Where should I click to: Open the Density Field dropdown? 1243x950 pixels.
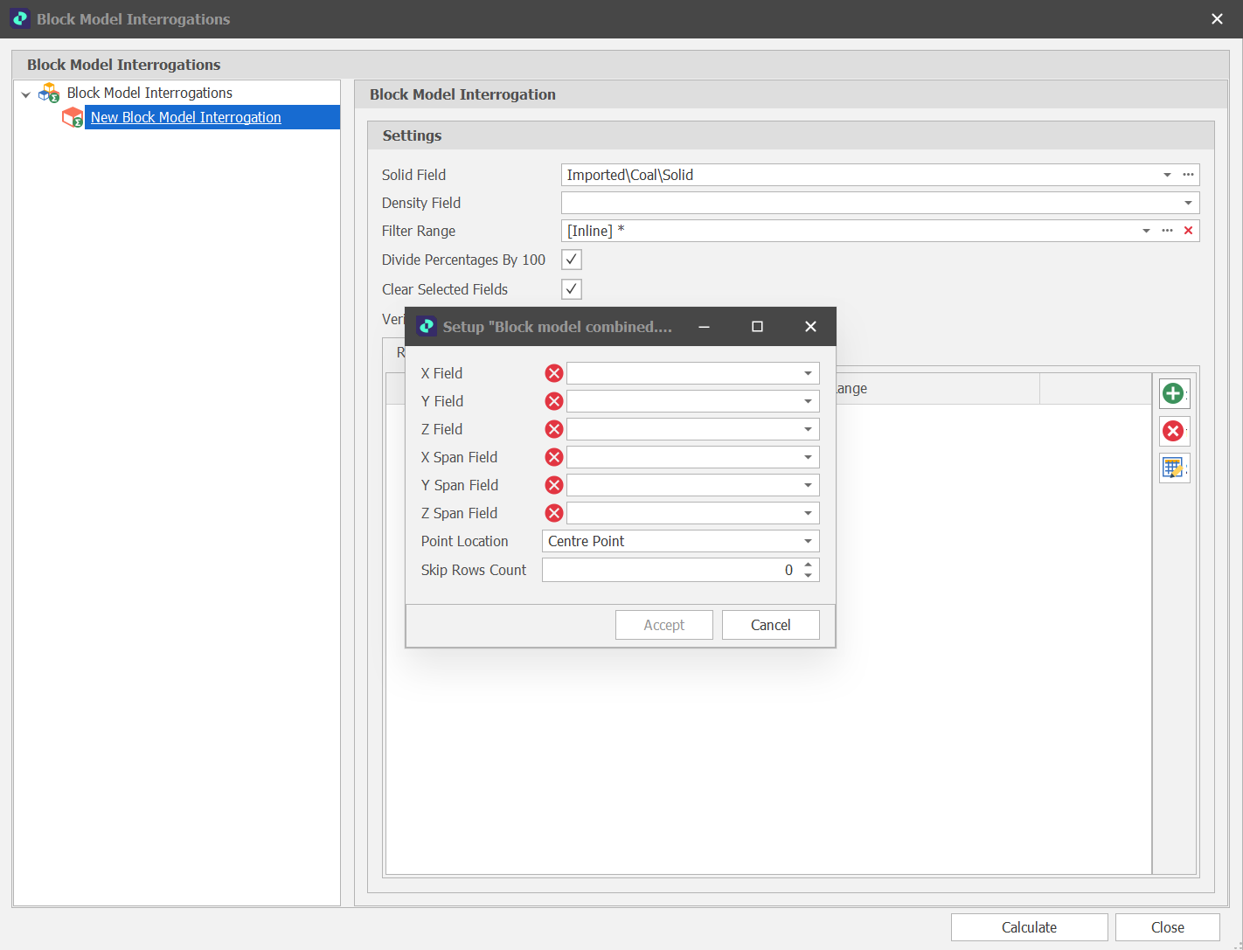(1188, 203)
